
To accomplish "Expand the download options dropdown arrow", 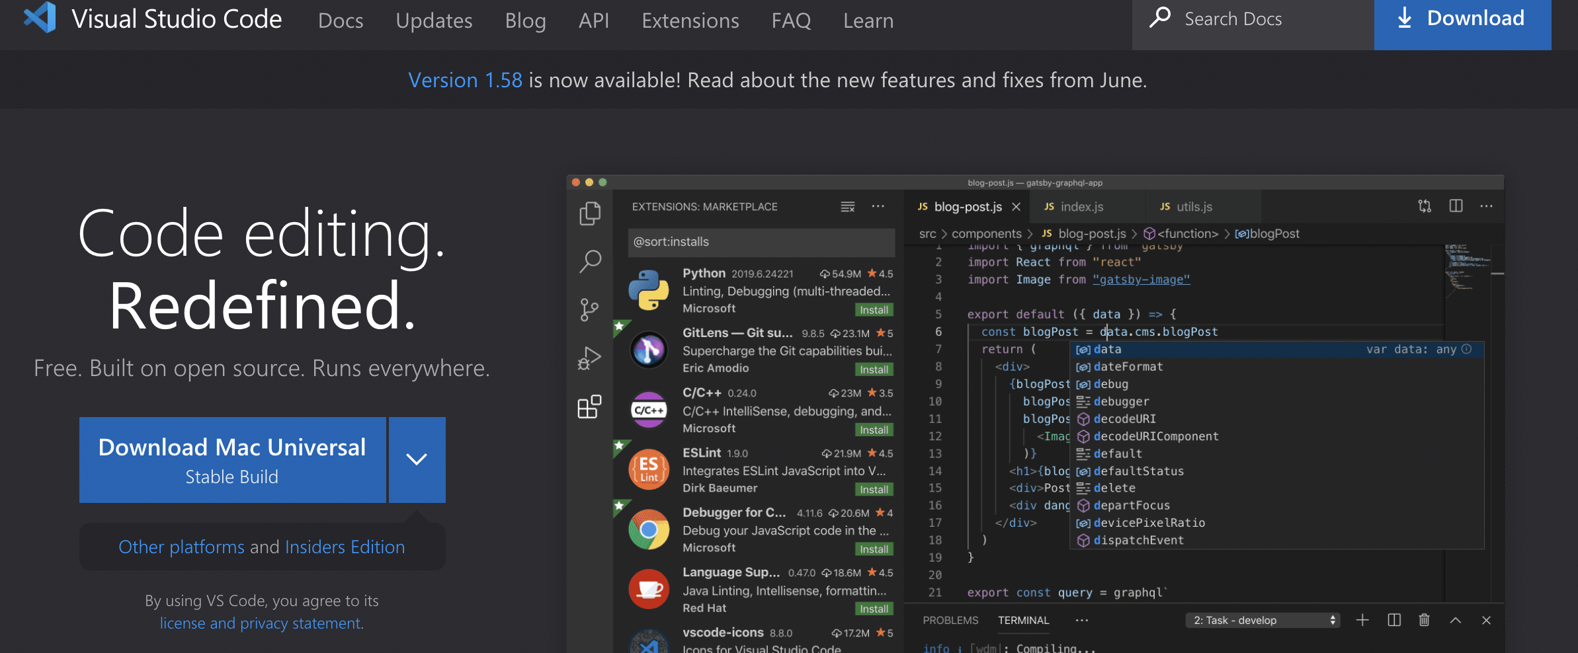I will pyautogui.click(x=417, y=460).
